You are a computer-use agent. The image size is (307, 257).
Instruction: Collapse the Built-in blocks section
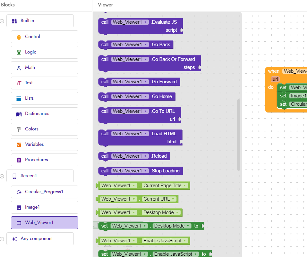pos(2,21)
